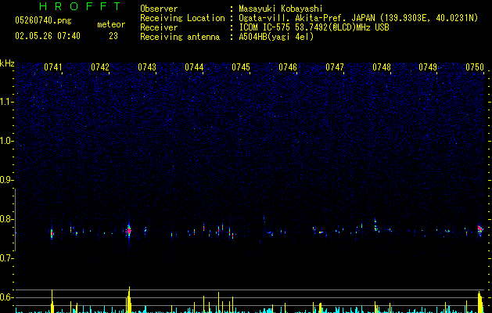This screenshot has height=313, width=492.
Task: Click the 0748 time marker
Action: coord(382,67)
